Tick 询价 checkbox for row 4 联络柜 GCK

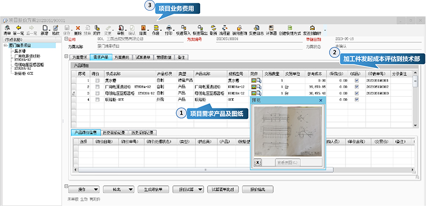[97, 99]
